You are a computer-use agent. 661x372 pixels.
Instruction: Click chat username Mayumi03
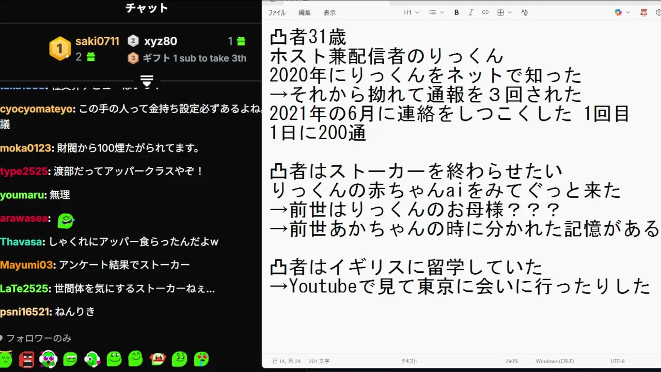26,265
